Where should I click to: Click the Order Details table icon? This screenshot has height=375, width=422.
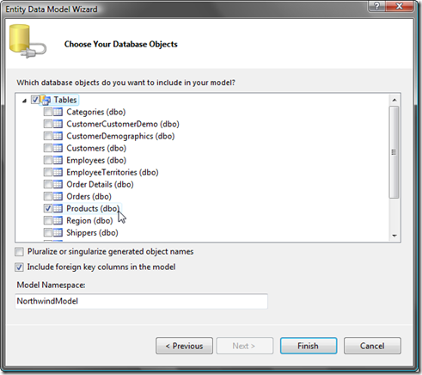[x=58, y=184]
